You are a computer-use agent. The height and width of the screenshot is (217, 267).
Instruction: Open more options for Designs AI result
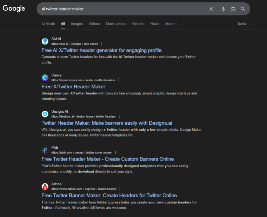tap(120, 116)
